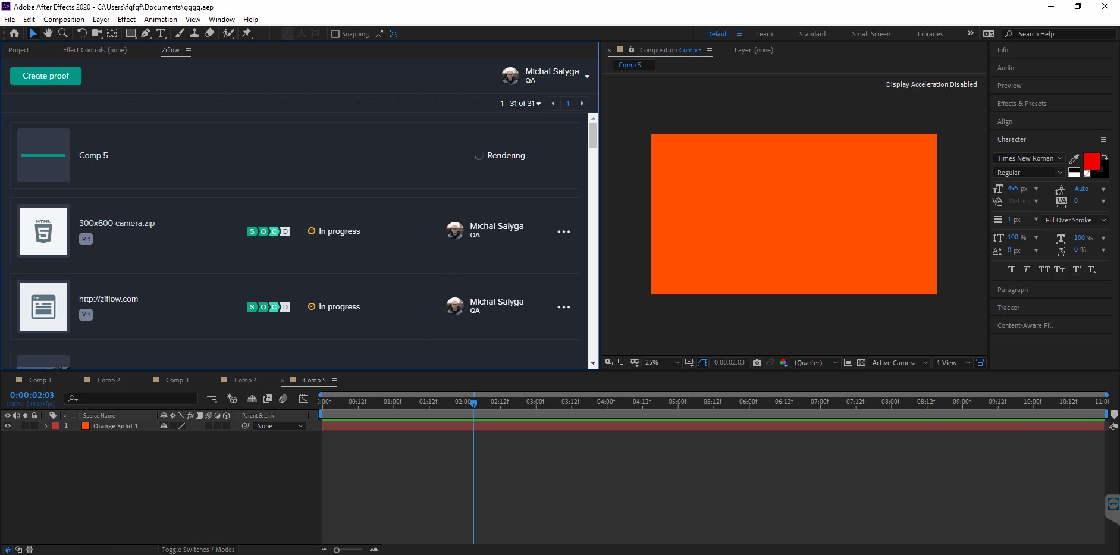Switch to the Comp 3 timeline tab

pos(177,380)
